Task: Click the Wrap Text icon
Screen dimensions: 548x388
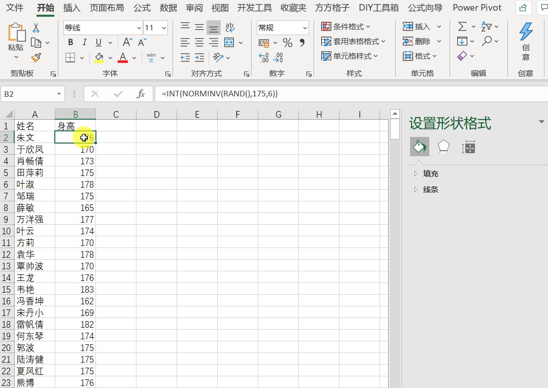Action: (229, 27)
